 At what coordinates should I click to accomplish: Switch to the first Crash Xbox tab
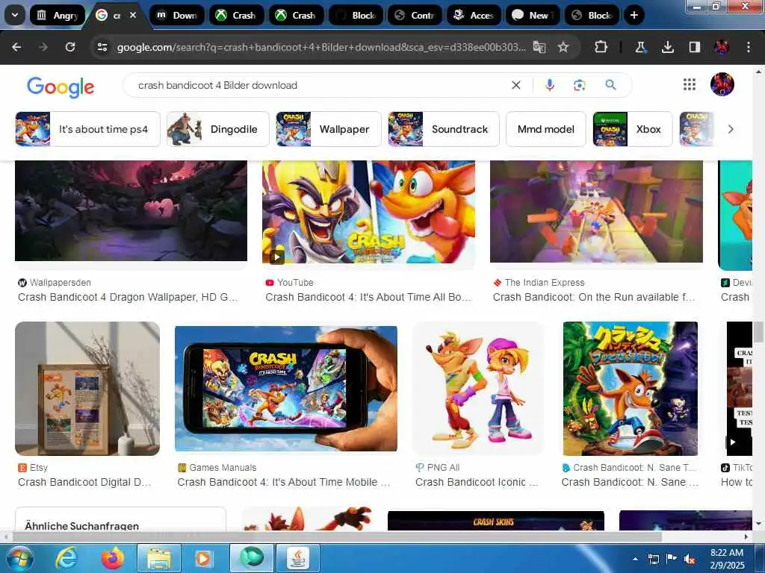[237, 15]
